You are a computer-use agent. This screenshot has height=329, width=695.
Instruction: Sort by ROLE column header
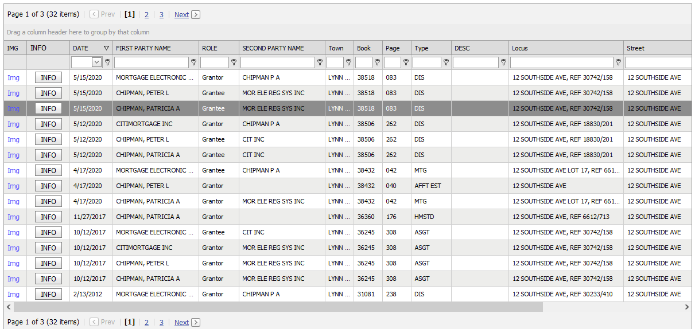click(x=219, y=48)
